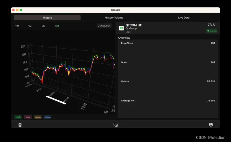Click the QTCOM.HE ticker symbol
This screenshot has width=231, height=142.
click(134, 25)
